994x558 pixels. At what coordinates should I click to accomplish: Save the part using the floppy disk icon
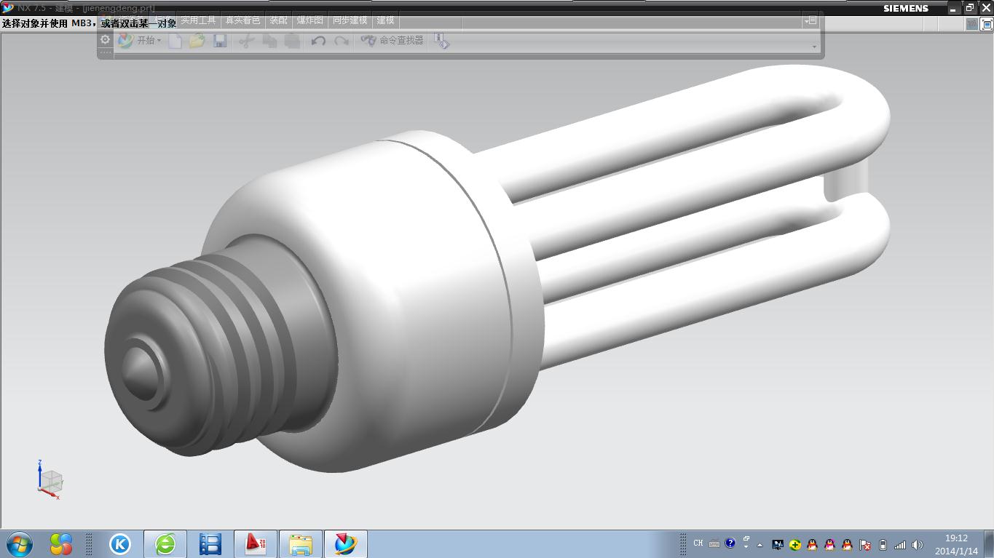[220, 41]
